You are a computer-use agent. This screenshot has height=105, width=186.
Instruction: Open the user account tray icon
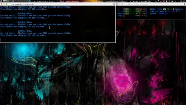(156, 1)
